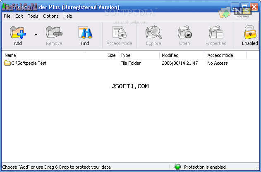Click the Explore magnifier folder icon
The width and height of the screenshot is (261, 172).
(153, 32)
